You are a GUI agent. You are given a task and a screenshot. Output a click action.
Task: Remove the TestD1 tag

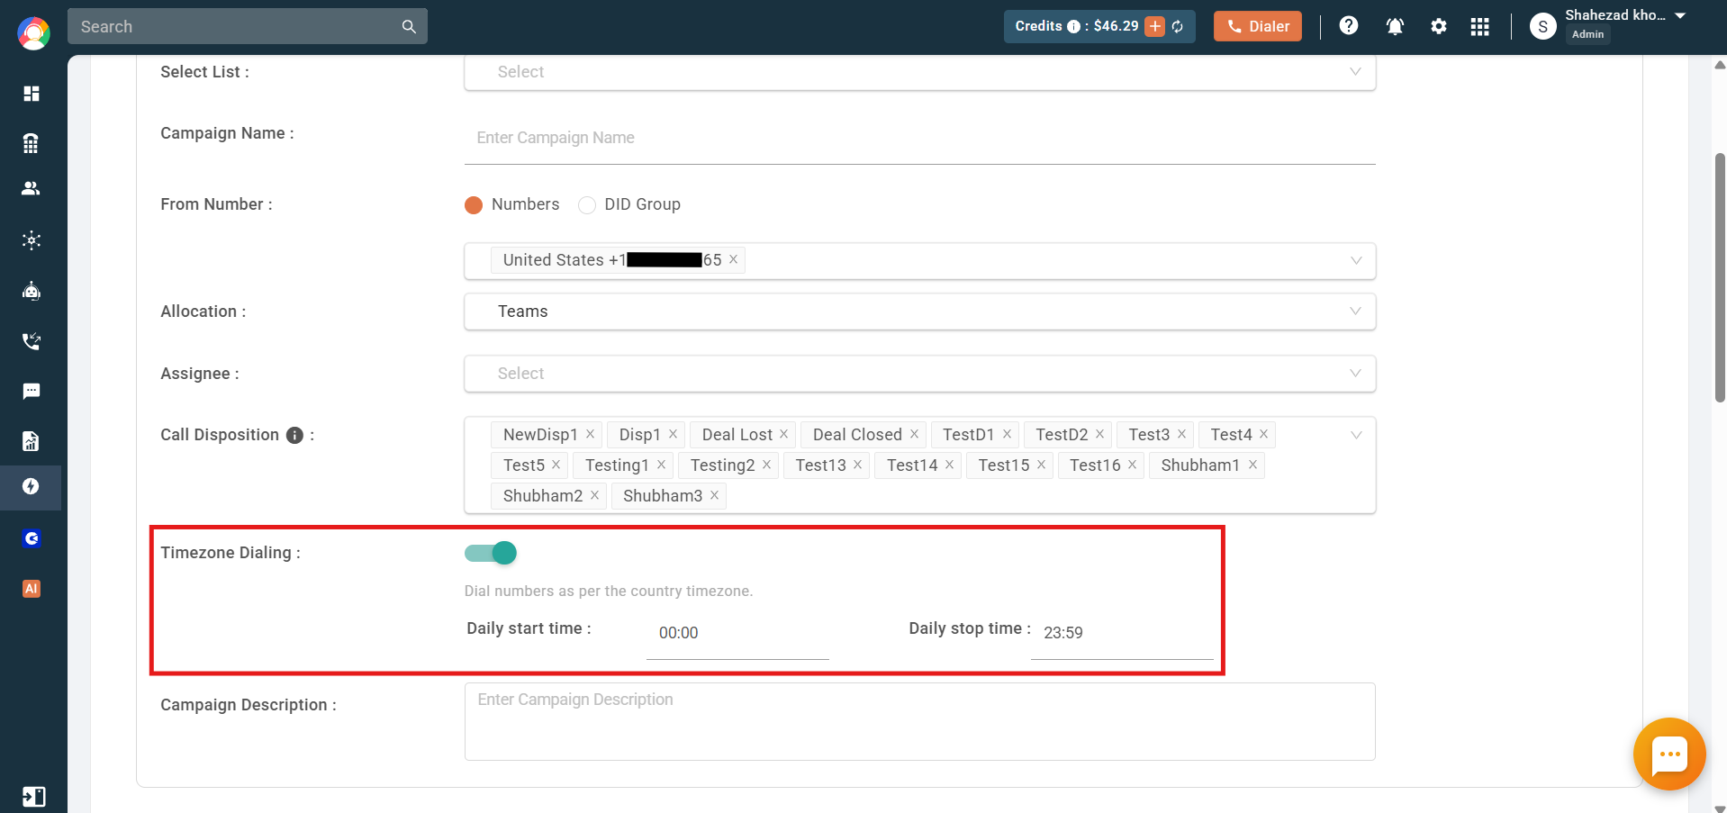[x=1007, y=434]
